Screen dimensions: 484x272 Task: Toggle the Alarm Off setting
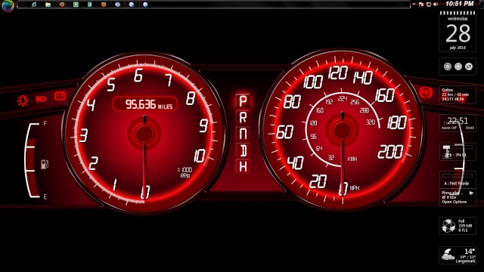(449, 128)
